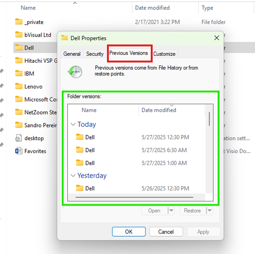
Task: Click the vertical scrollbar thumb in versions list
Action: click(209, 119)
